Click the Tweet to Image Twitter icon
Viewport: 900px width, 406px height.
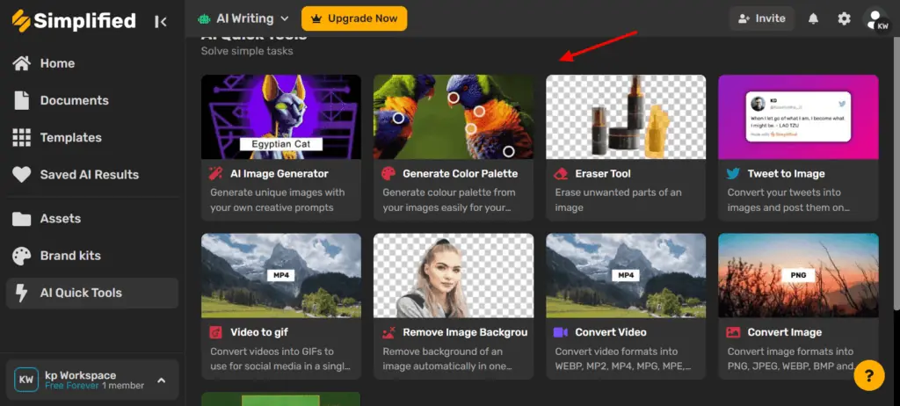pyautogui.click(x=733, y=173)
